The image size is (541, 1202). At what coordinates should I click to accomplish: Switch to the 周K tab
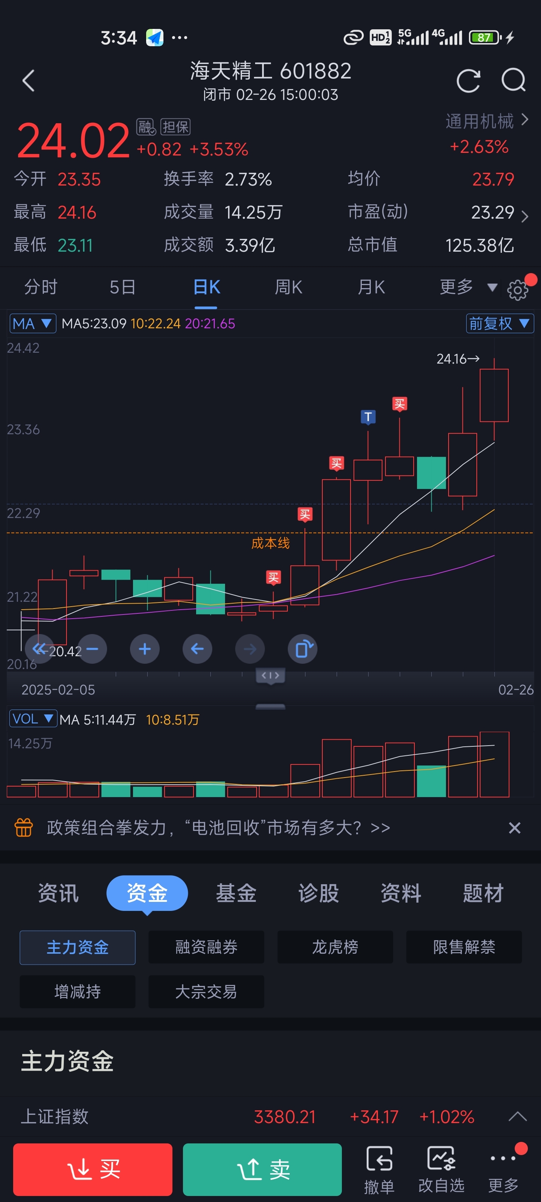pyautogui.click(x=289, y=287)
